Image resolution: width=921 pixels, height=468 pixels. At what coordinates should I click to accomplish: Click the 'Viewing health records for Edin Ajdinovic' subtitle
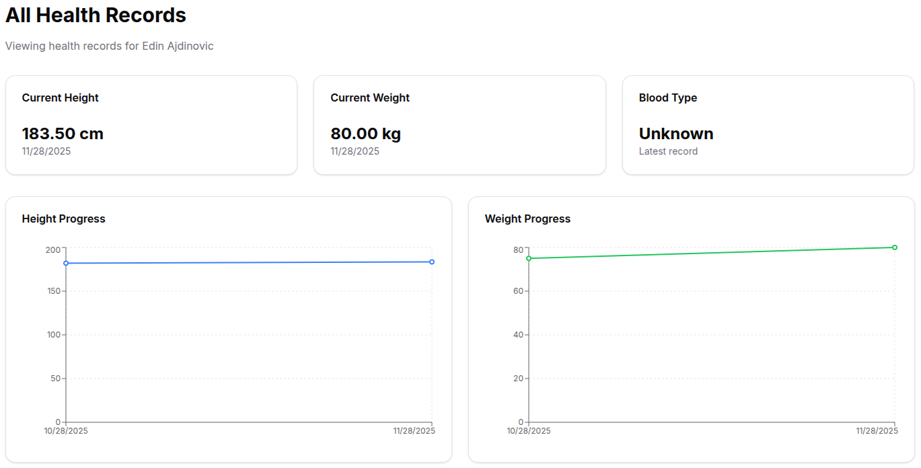click(110, 46)
